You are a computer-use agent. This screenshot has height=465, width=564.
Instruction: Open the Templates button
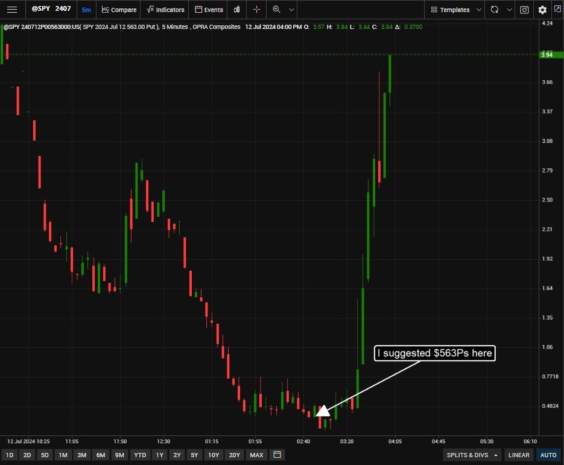(450, 10)
